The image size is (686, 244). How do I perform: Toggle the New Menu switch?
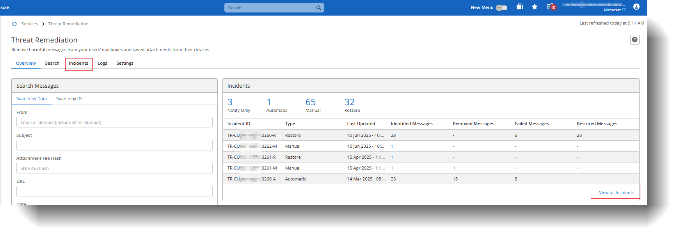tap(501, 8)
